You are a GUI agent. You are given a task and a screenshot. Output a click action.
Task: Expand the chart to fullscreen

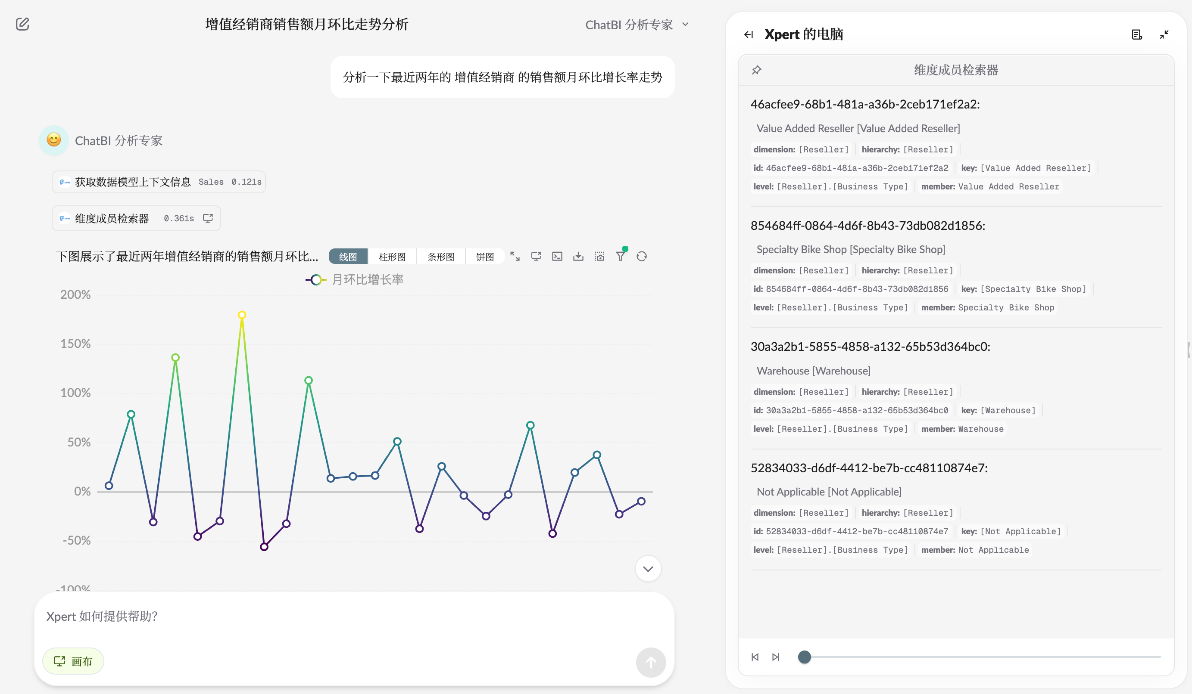click(x=515, y=257)
